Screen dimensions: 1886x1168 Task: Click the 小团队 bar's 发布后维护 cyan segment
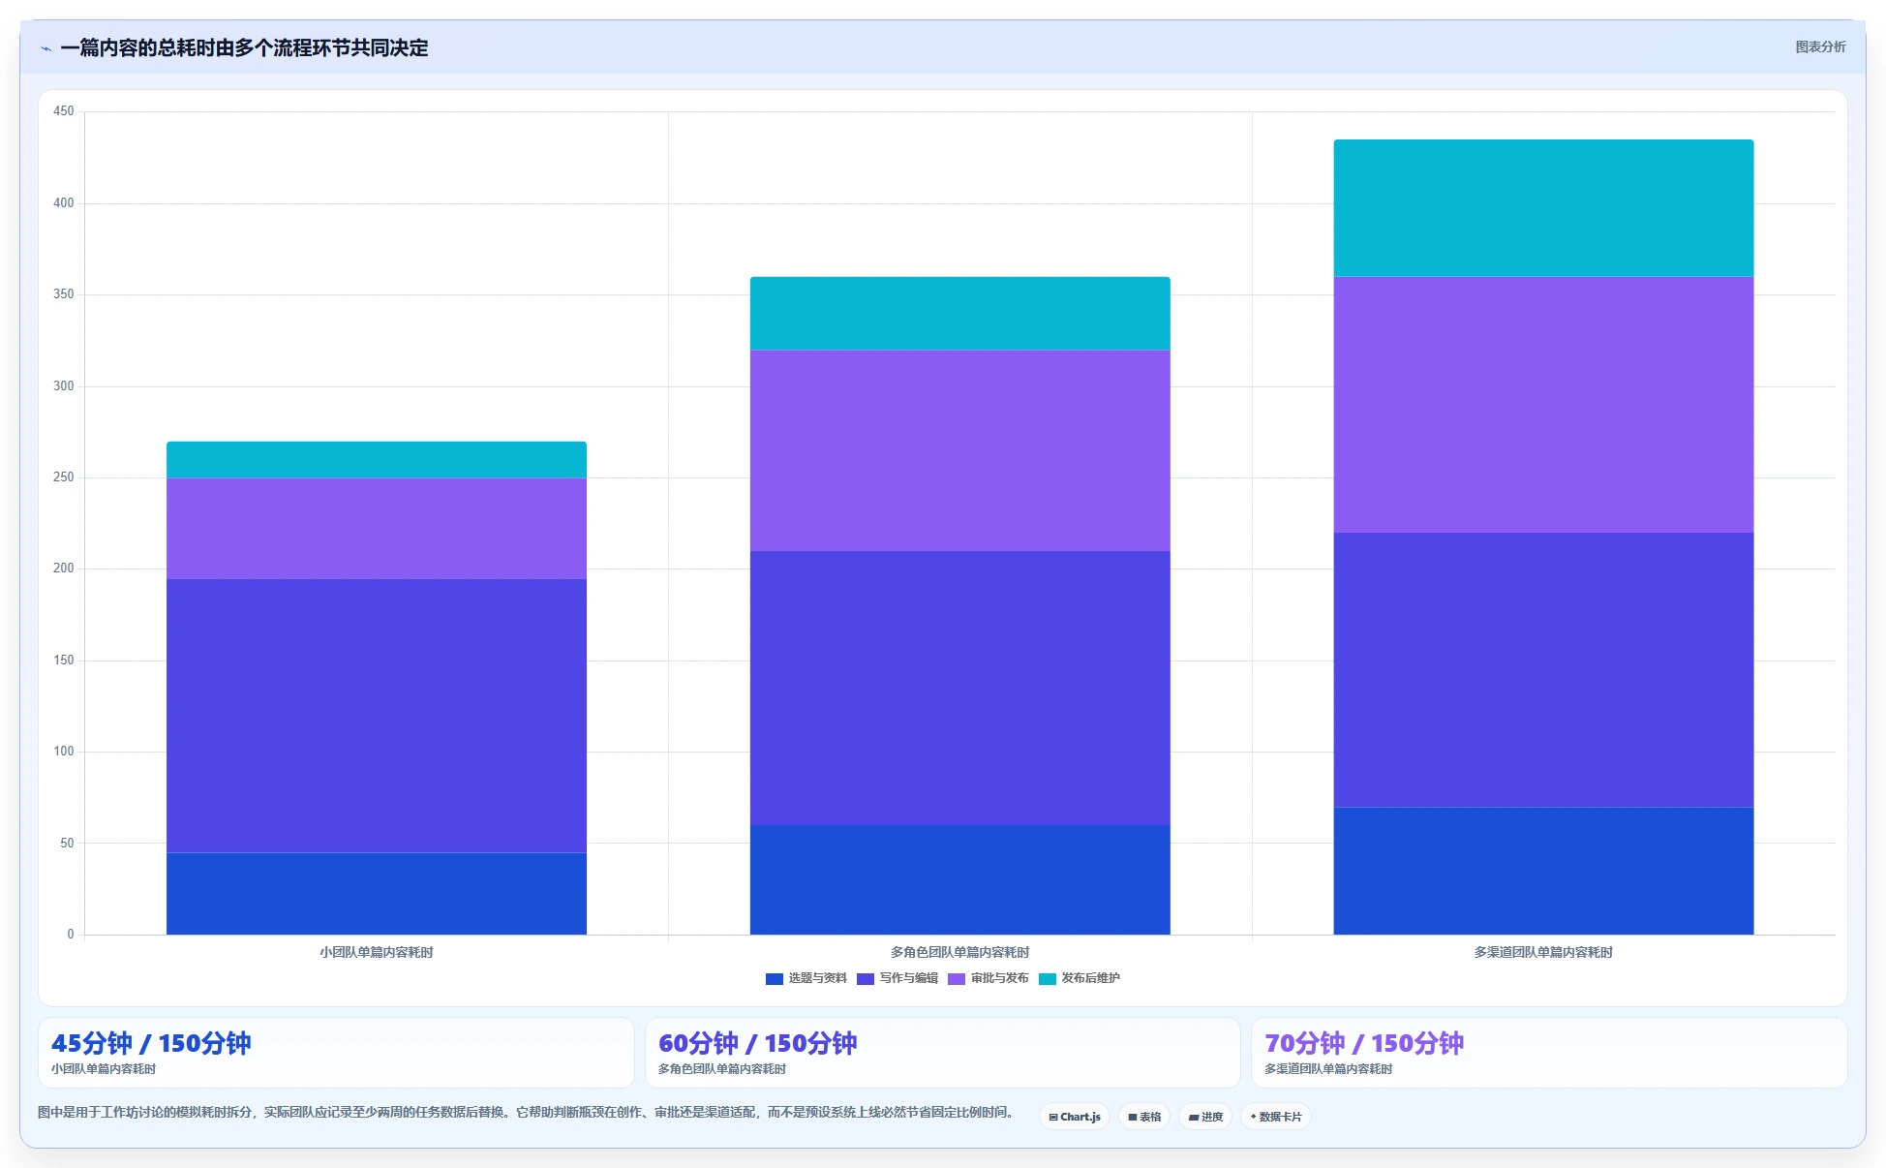377,460
